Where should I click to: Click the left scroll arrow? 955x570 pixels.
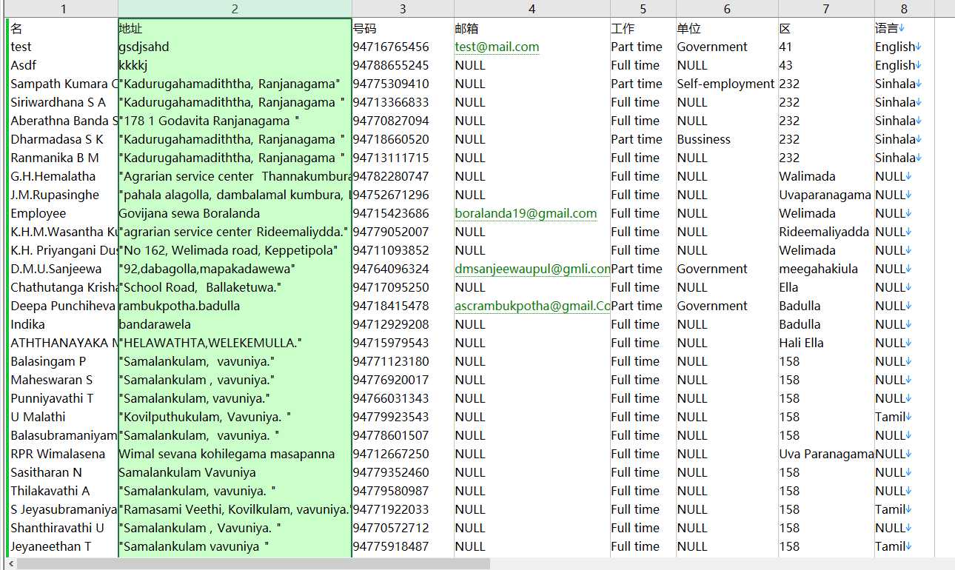(x=11, y=564)
